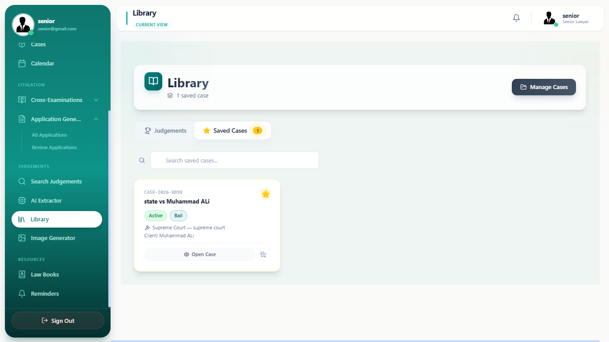Screen dimensions: 609x342
Task: Switch to the Saved Cases tab
Action: point(232,130)
